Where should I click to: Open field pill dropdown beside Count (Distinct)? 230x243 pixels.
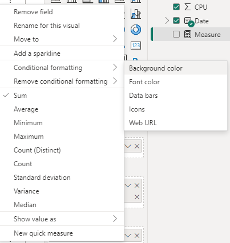[128, 146]
